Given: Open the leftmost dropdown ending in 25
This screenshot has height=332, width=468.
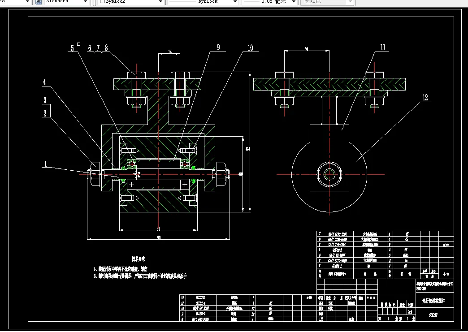Looking at the screenshot, I should pos(27,2).
